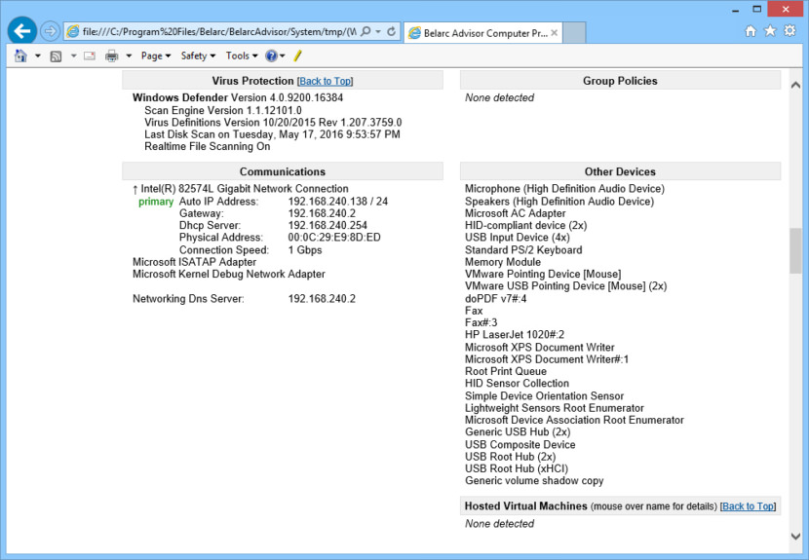Click the Physical Address 00:0C:29:E9:8D:ED
Screen dimensions: 809x560
click(x=334, y=238)
